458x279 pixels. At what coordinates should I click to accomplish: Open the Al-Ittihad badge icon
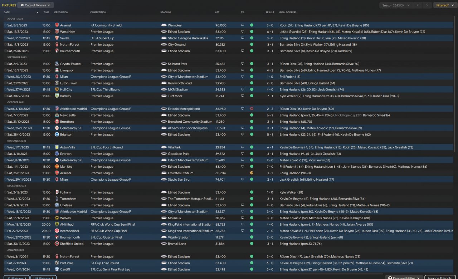[57, 225]
